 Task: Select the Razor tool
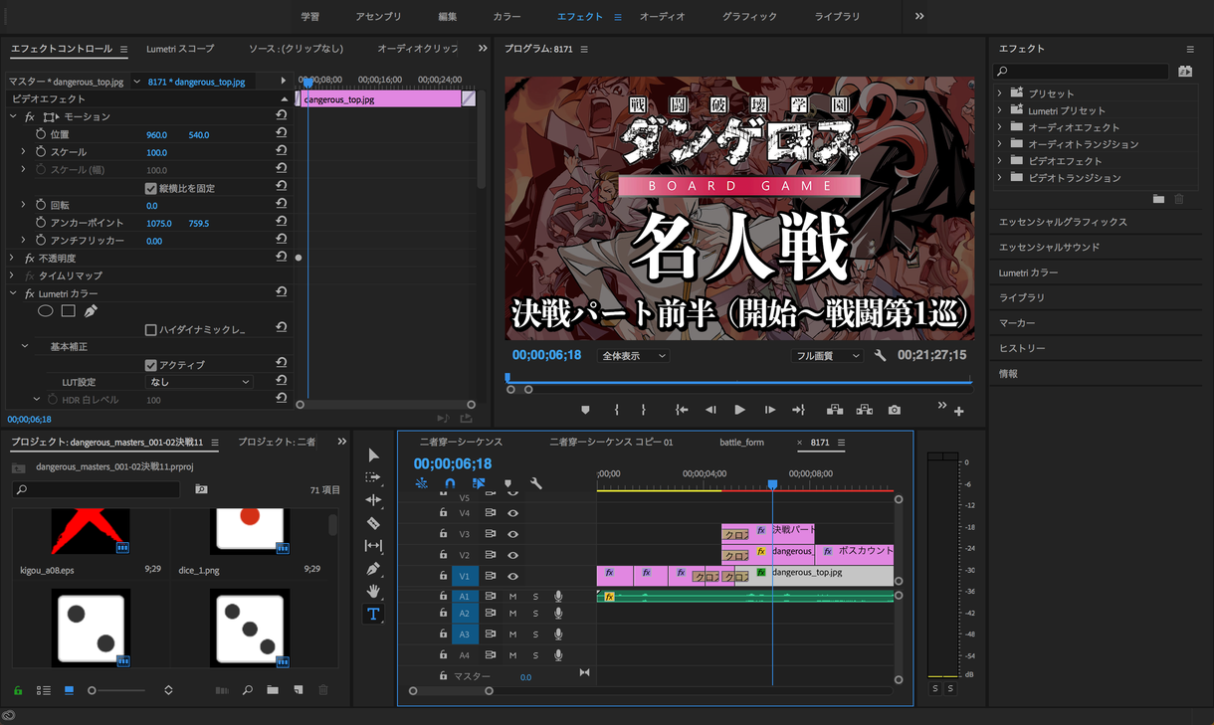(373, 523)
